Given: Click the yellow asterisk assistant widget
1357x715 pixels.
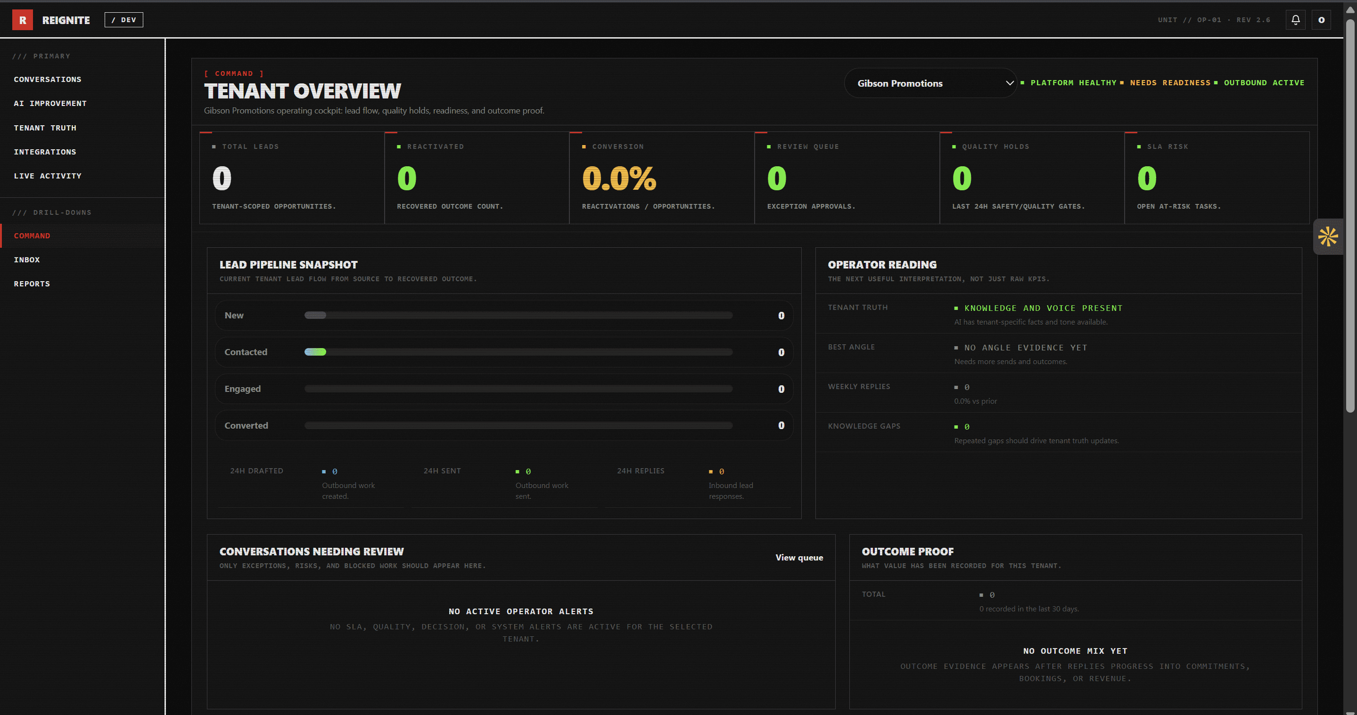Looking at the screenshot, I should [1328, 236].
